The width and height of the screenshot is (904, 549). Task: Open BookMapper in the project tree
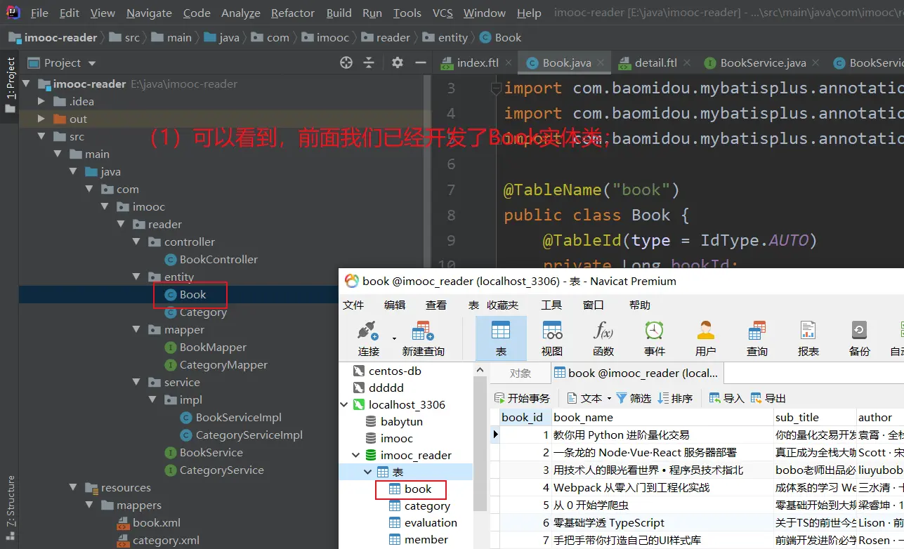click(212, 348)
